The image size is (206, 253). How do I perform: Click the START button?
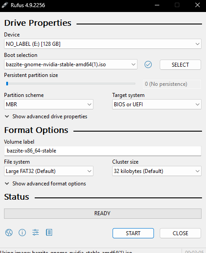(x=133, y=233)
